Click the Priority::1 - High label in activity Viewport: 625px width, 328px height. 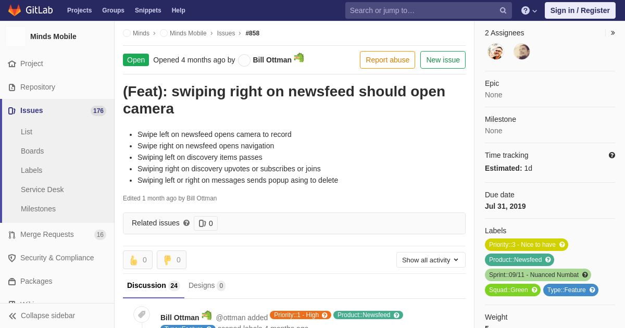[x=301, y=315]
